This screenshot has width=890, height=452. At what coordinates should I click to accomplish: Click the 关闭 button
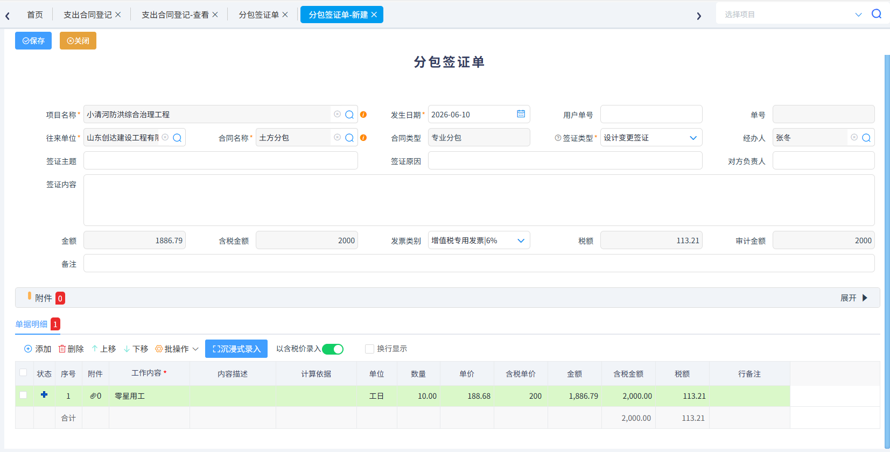click(x=78, y=41)
